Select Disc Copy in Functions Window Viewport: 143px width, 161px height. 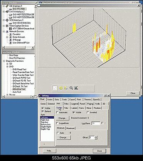tap(13, 55)
